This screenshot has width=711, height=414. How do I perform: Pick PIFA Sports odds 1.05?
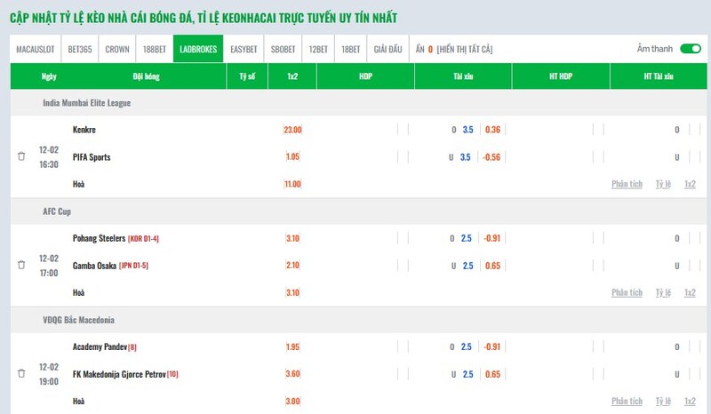pyautogui.click(x=293, y=157)
